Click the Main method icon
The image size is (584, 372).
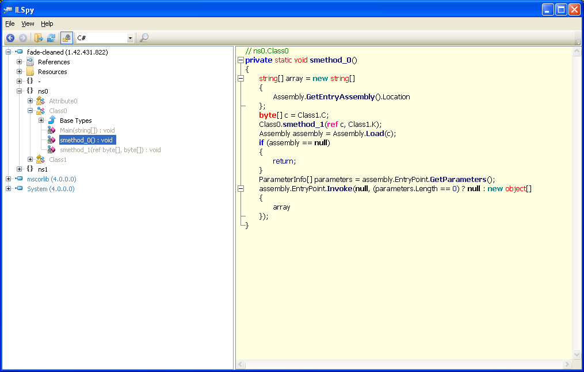(x=51, y=130)
